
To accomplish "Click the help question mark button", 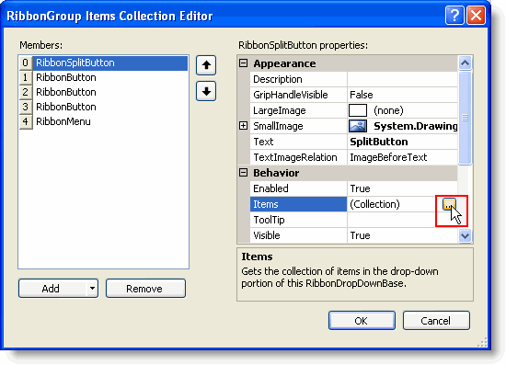I will coord(454,15).
